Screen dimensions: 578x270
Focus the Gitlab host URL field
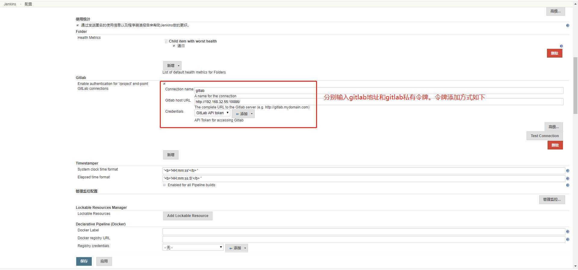pos(379,102)
